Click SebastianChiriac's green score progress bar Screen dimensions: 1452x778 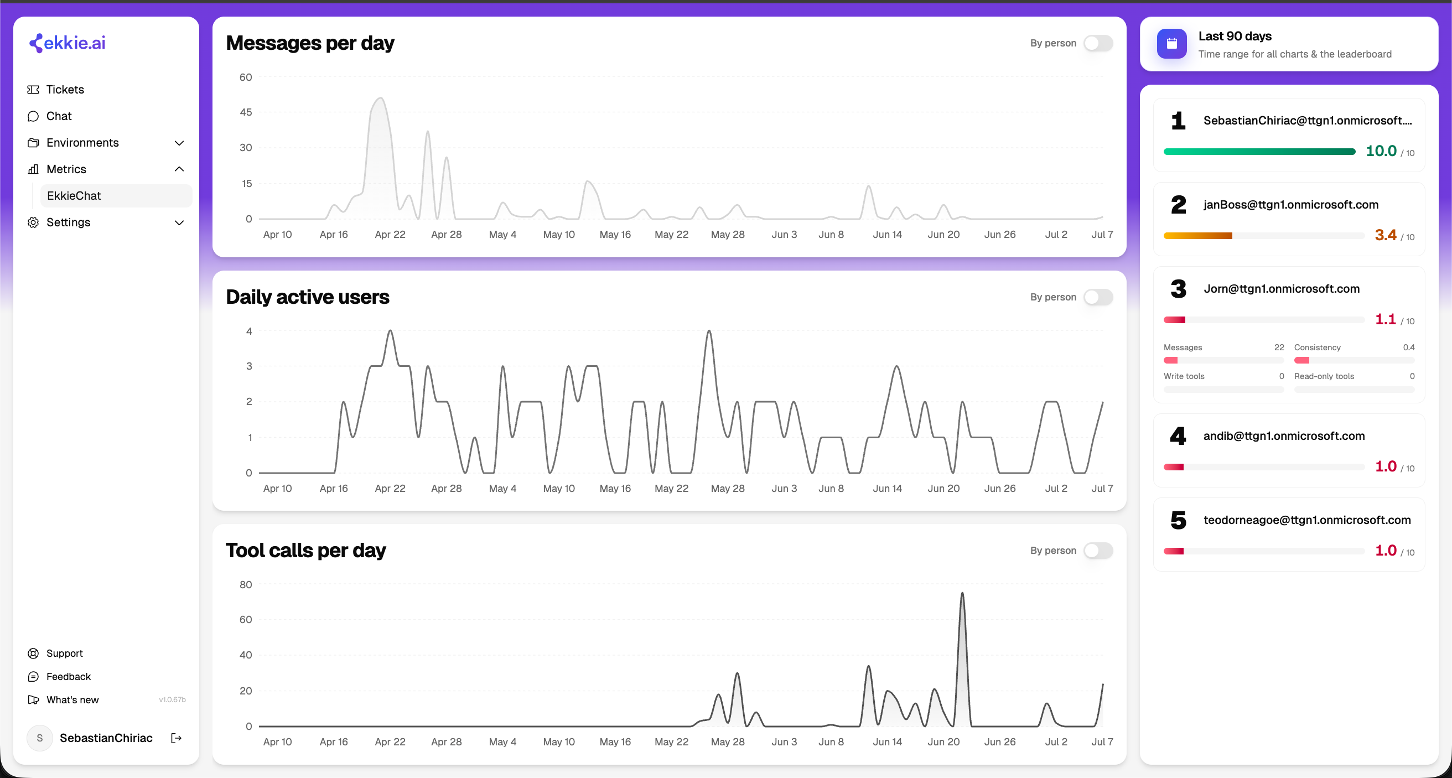tap(1259, 152)
